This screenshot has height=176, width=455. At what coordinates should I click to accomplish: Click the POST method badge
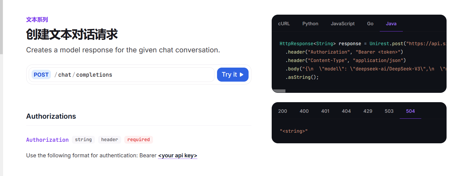click(41, 75)
